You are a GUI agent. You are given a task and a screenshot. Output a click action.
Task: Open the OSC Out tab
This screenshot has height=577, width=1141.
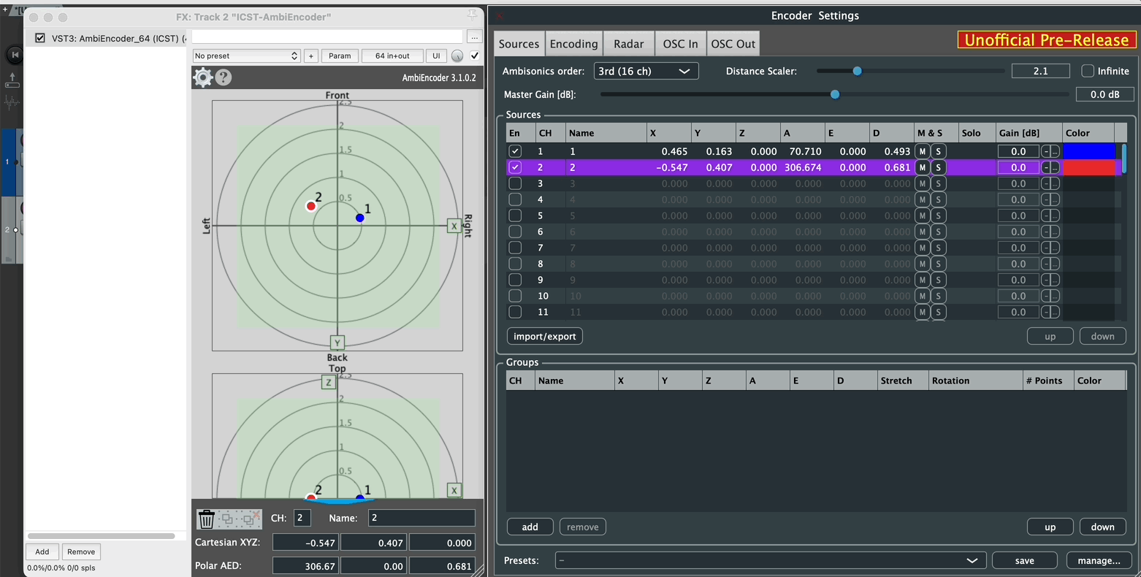pyautogui.click(x=733, y=44)
